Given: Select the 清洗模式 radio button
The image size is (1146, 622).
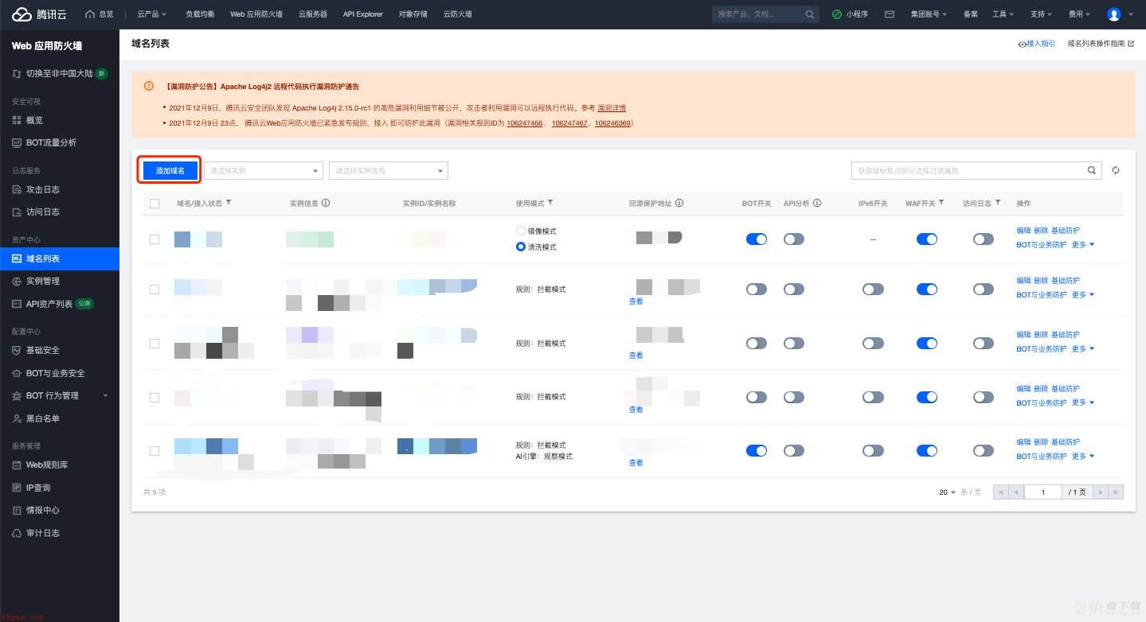Looking at the screenshot, I should [x=521, y=247].
